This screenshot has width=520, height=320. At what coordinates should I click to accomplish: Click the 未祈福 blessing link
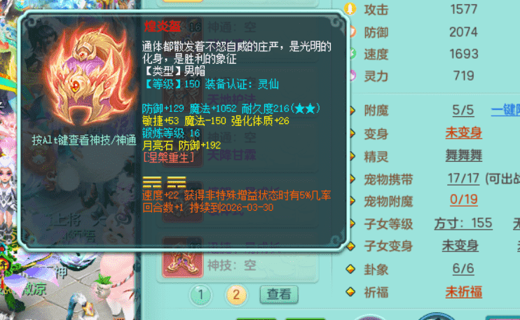[463, 292]
